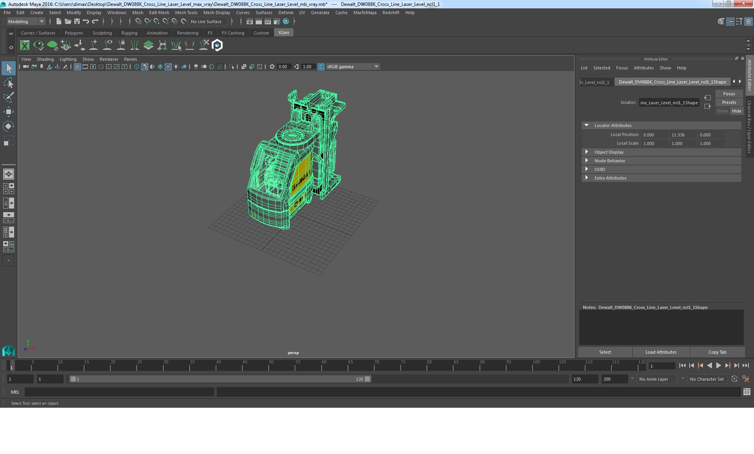Open the Modeling menu set dropdown
Image resolution: width=754 pixels, height=454 pixels.
click(x=26, y=22)
